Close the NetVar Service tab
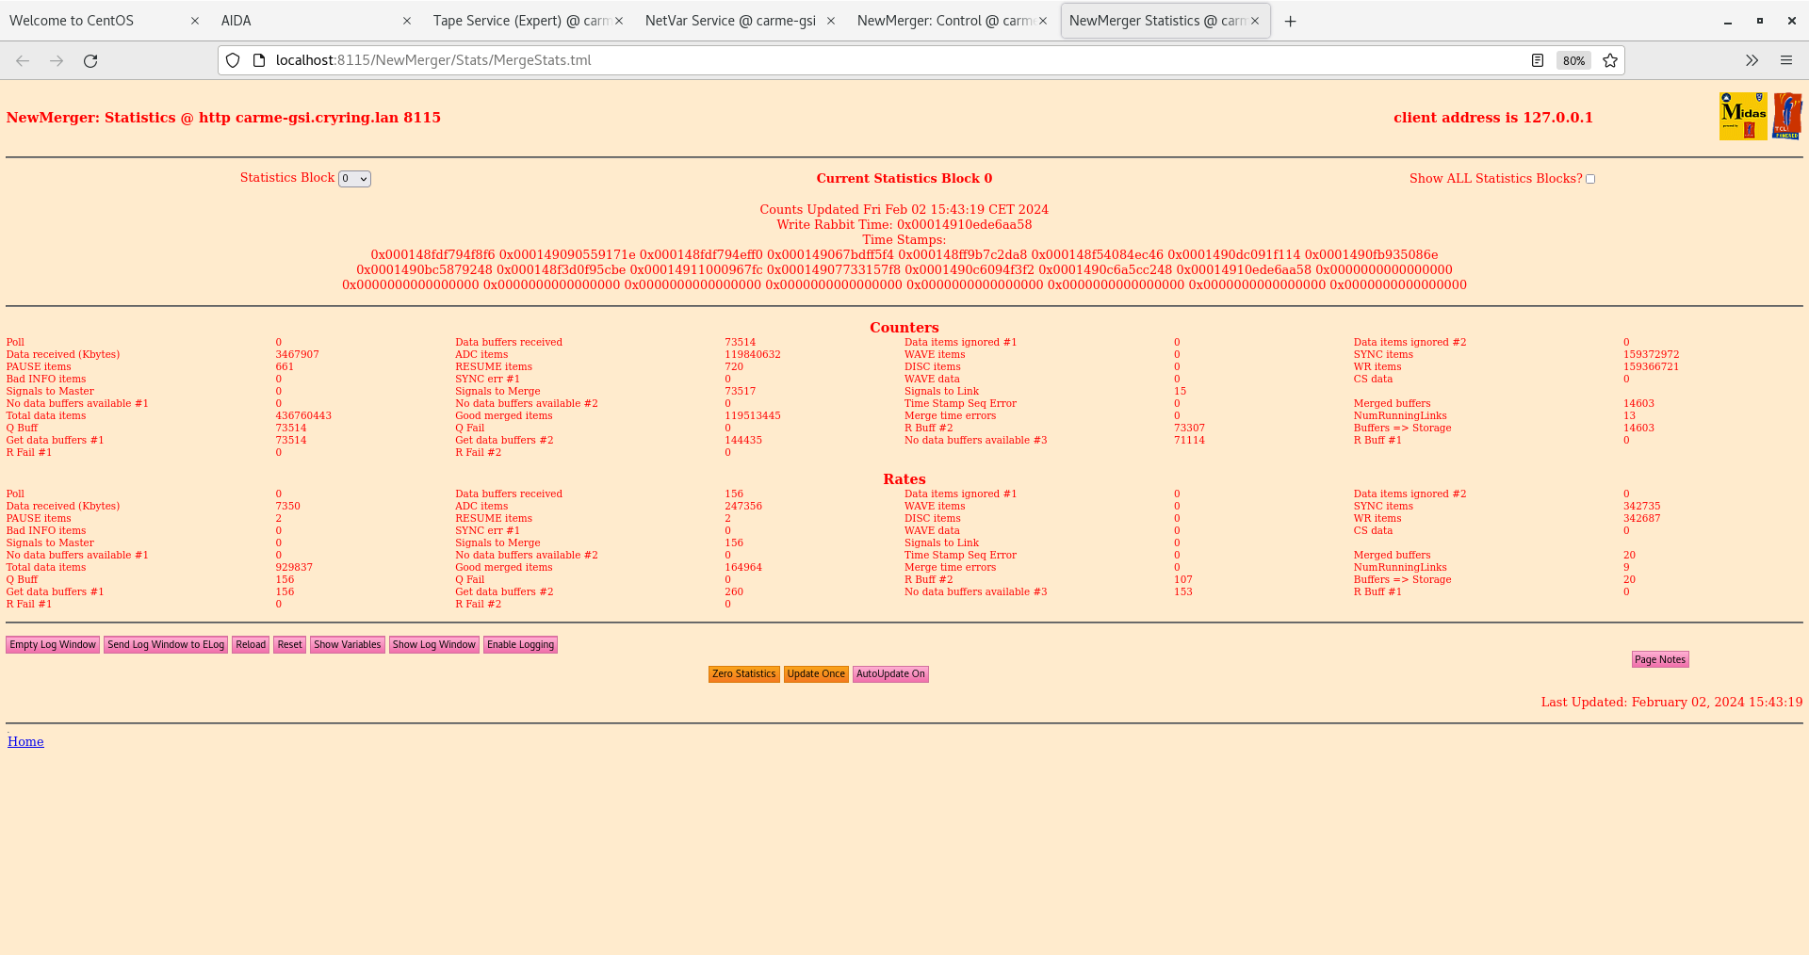 pos(831,21)
